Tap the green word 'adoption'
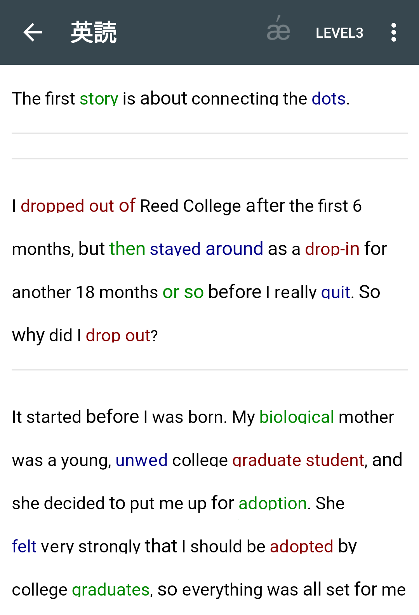Screen dimensions: 419x615 coord(273,503)
